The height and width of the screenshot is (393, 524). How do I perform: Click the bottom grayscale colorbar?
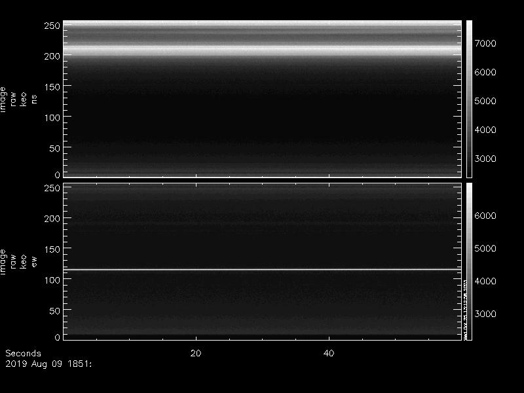click(x=469, y=261)
